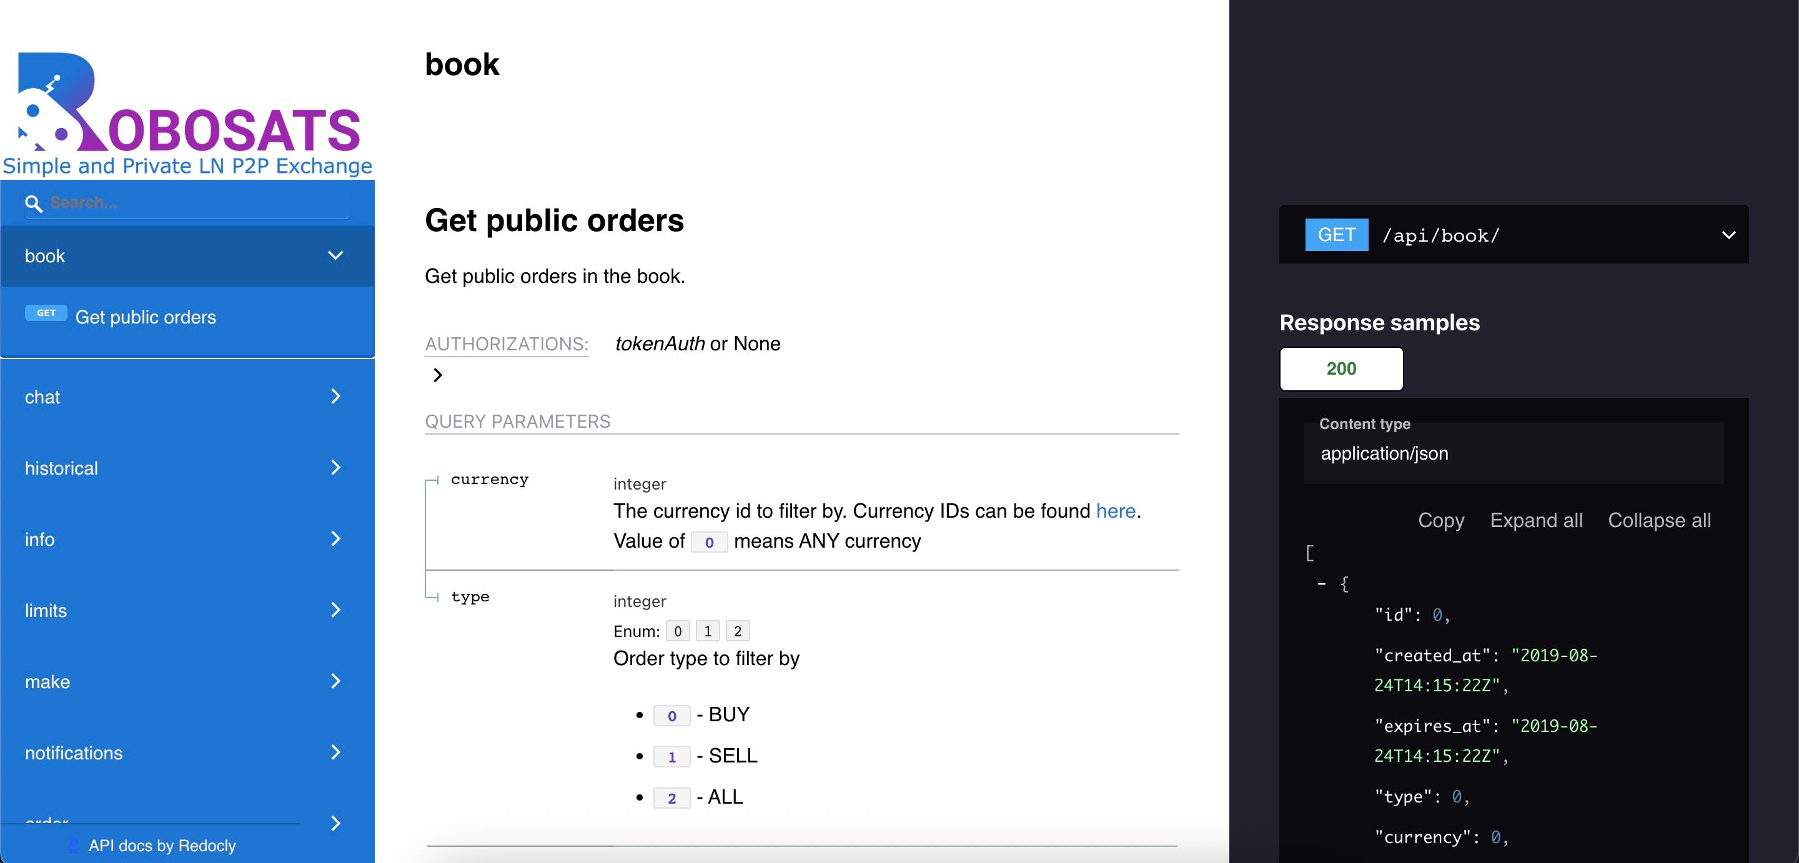Collapse the first JSON object toggle
Image resolution: width=1799 pixels, height=863 pixels.
[x=1321, y=584]
